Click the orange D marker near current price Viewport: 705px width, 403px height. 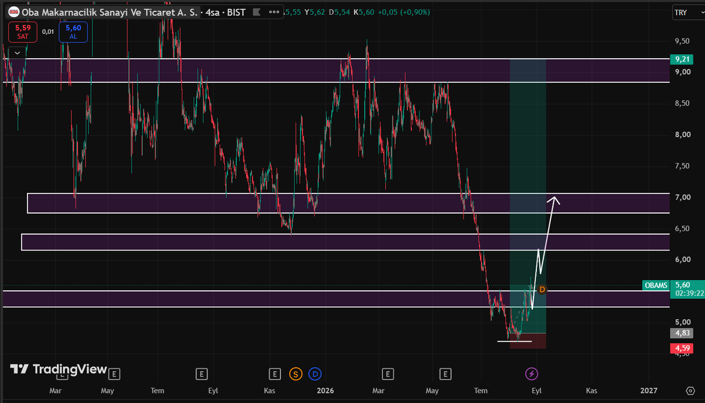(x=542, y=289)
